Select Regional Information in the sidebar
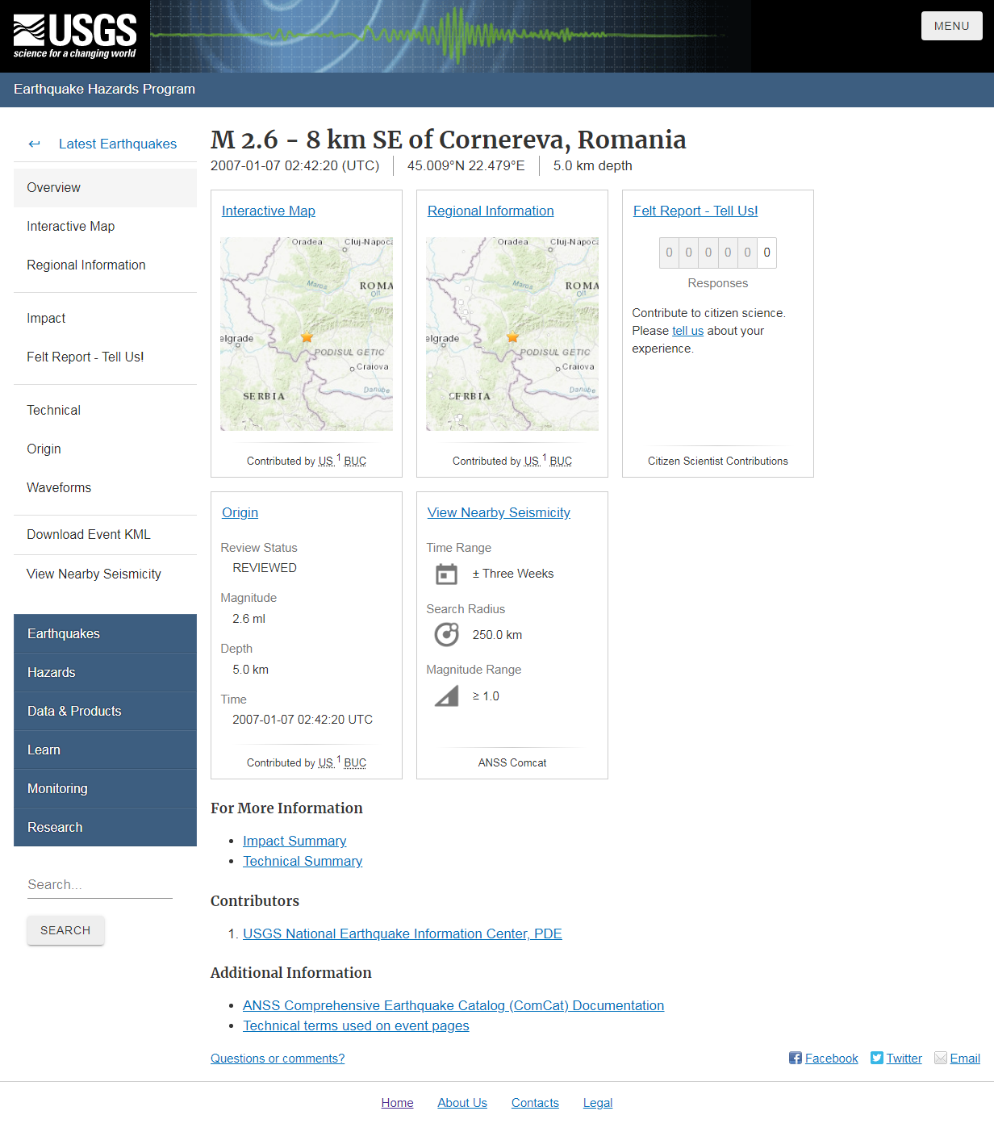This screenshot has height=1136, width=994. coord(105,265)
